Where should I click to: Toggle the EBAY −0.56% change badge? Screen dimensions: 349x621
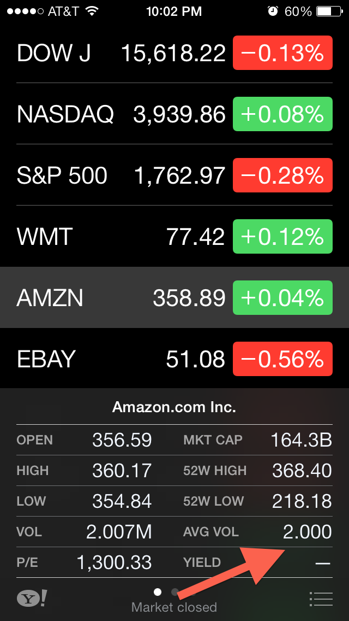click(x=282, y=359)
